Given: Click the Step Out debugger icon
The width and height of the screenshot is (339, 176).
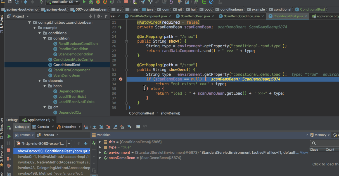Looking at the screenshot, I should pyautogui.click(x=115, y=127).
